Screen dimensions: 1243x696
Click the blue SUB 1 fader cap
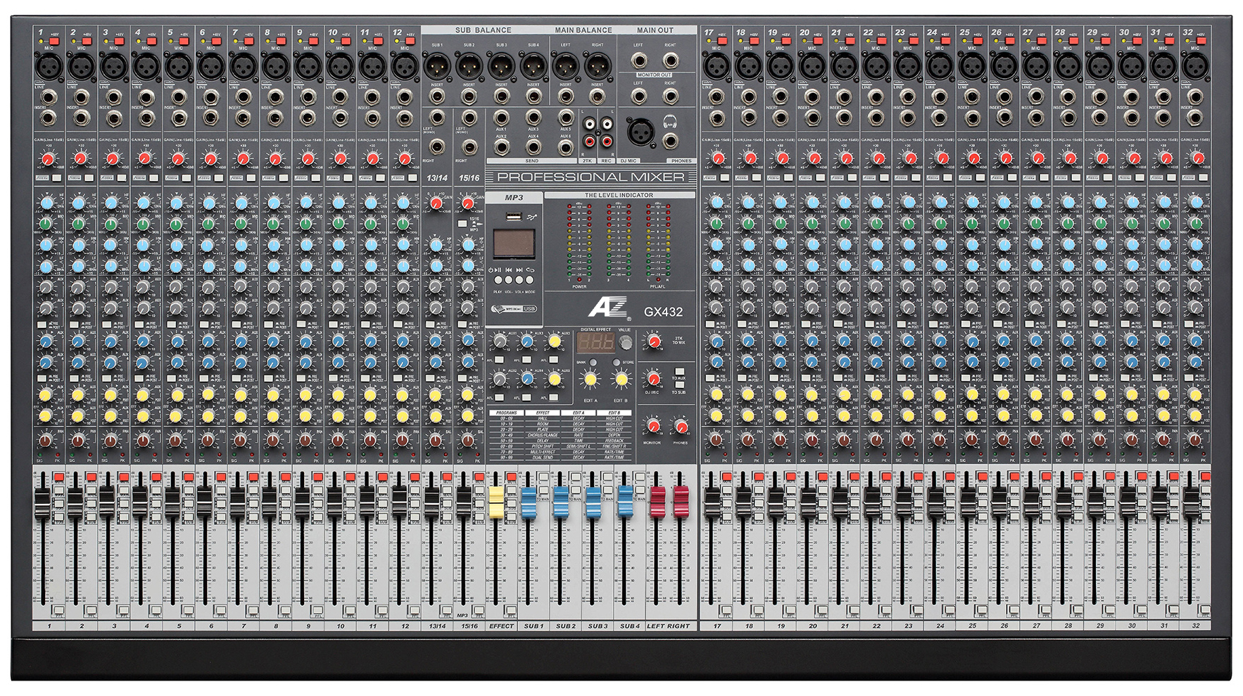pos(529,502)
